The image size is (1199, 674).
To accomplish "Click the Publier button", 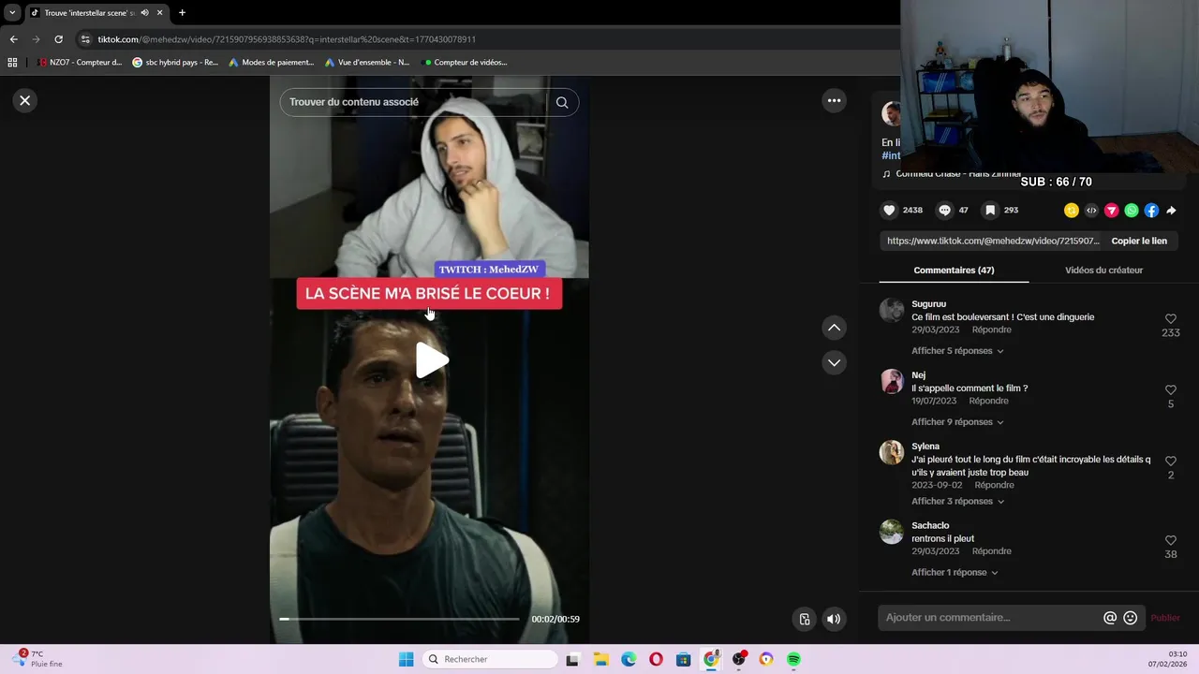I will point(1165,618).
